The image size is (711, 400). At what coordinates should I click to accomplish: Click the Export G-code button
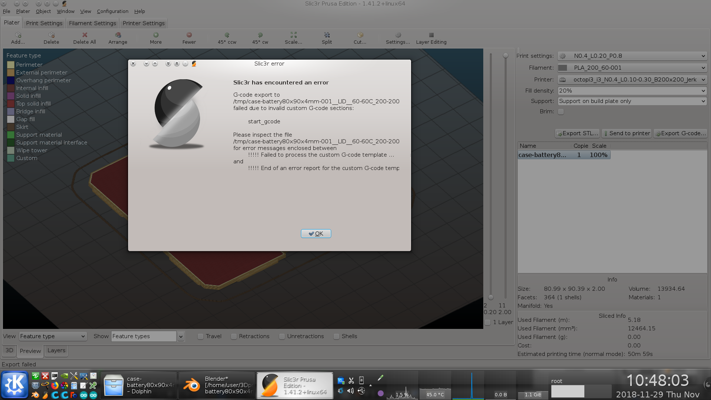(680, 133)
